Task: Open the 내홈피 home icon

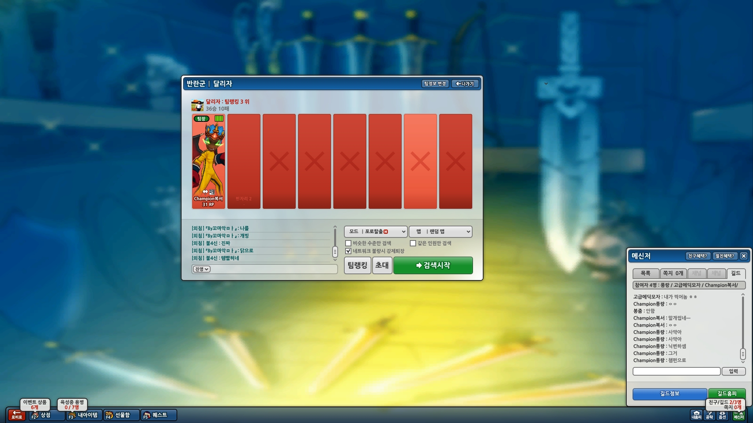Action: [x=697, y=415]
